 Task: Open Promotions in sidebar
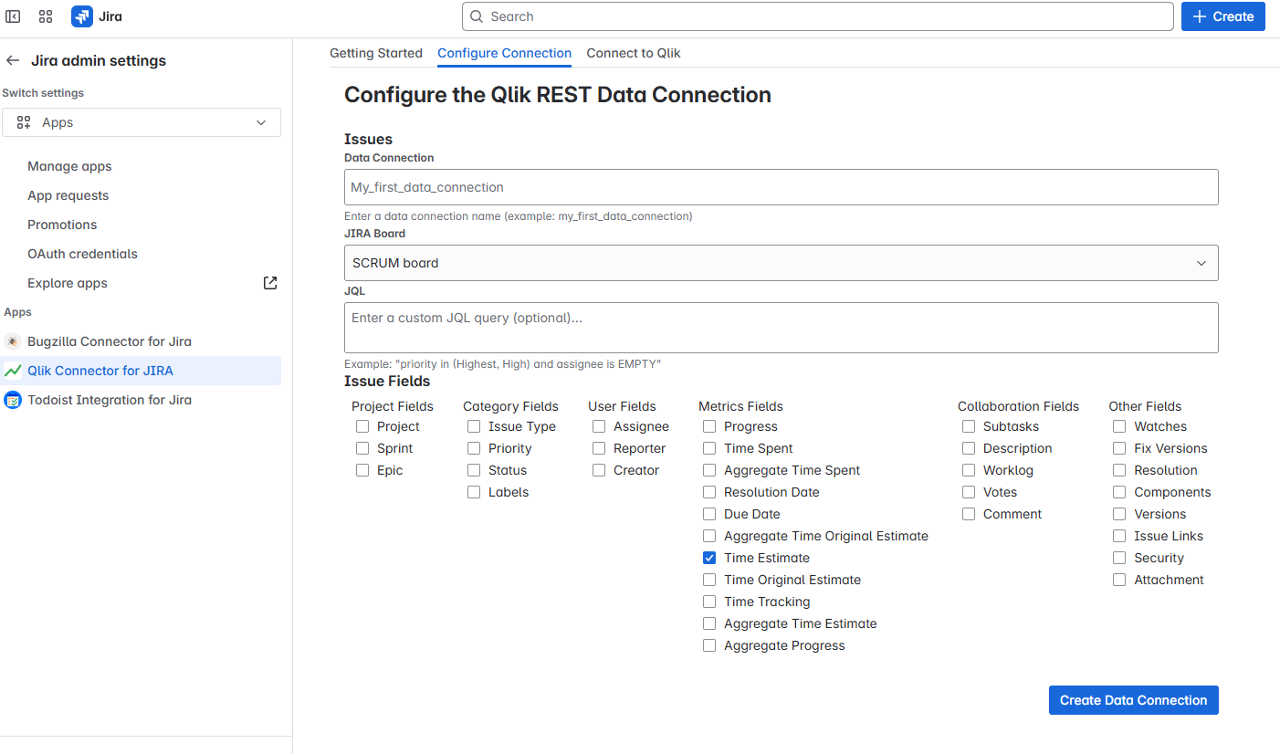pyautogui.click(x=62, y=225)
